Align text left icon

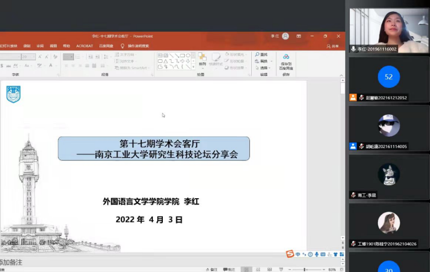(x=66, y=66)
